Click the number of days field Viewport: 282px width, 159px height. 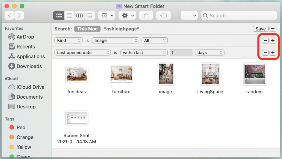[x=181, y=53]
